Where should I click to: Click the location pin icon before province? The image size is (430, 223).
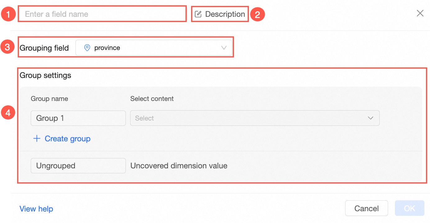[x=87, y=48]
